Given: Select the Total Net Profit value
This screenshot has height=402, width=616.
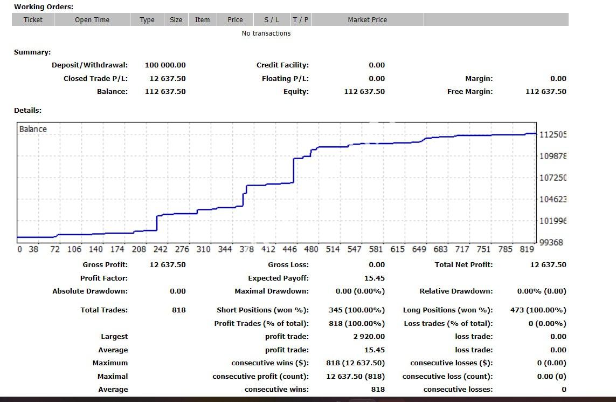Looking at the screenshot, I should 548,265.
